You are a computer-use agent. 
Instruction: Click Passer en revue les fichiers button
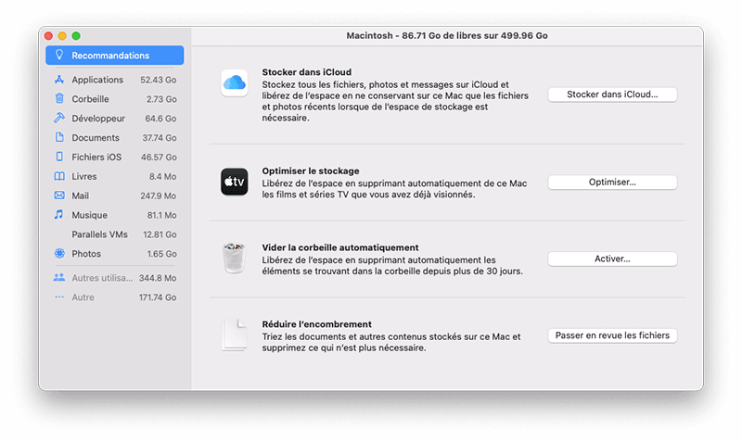click(612, 335)
